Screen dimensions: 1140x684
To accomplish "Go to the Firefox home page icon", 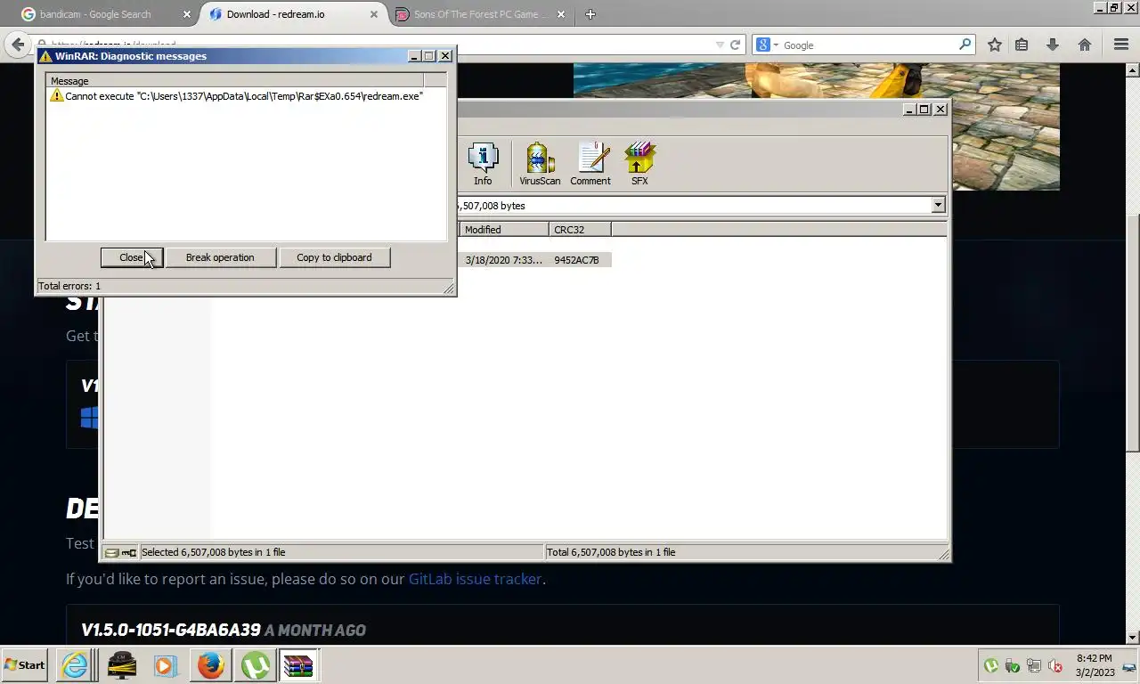I will (1085, 45).
